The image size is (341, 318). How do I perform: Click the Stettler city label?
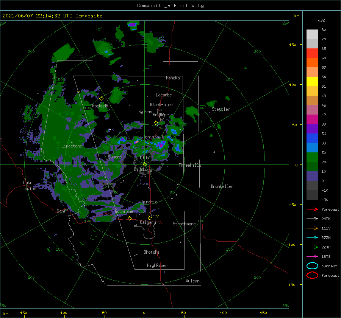(x=221, y=109)
